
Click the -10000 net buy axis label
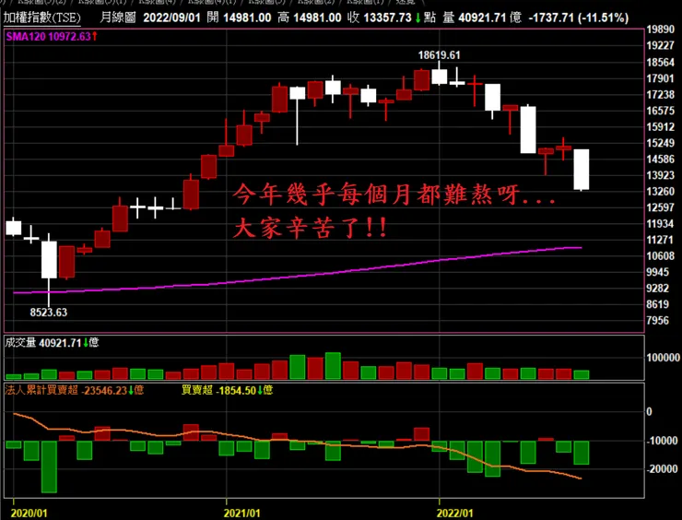point(662,441)
